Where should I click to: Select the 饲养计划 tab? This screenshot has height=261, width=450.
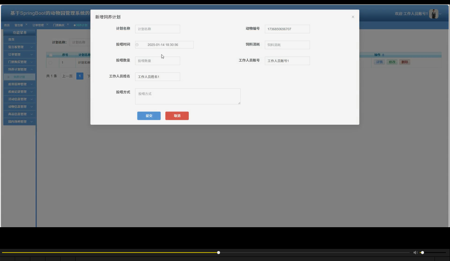click(81, 25)
